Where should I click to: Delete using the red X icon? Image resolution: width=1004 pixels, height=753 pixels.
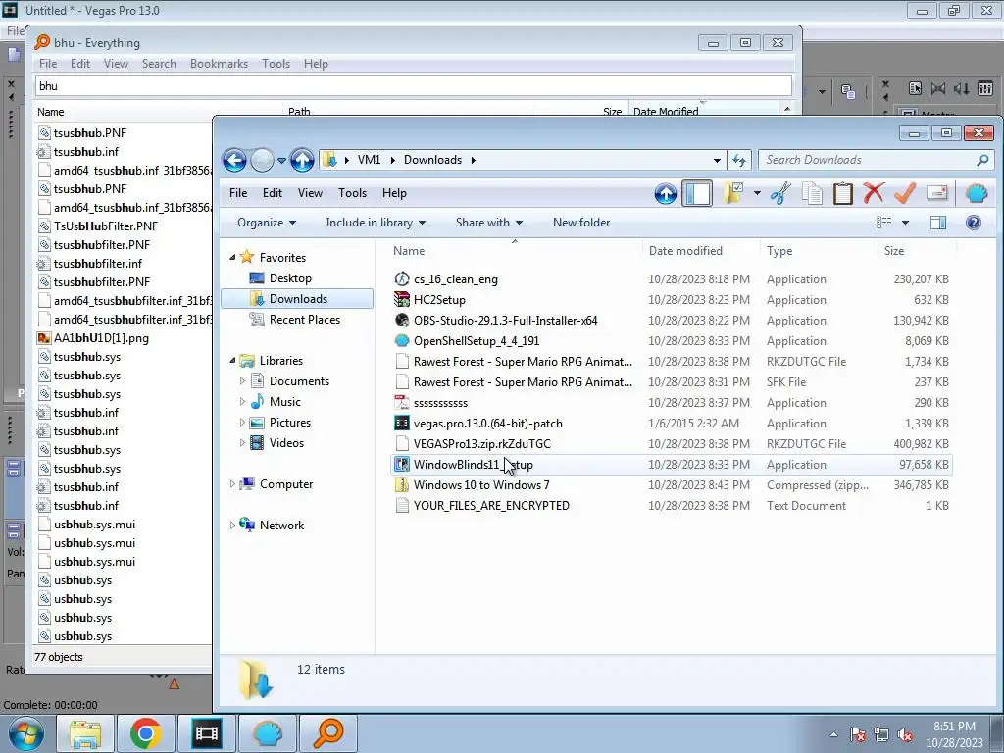click(874, 193)
